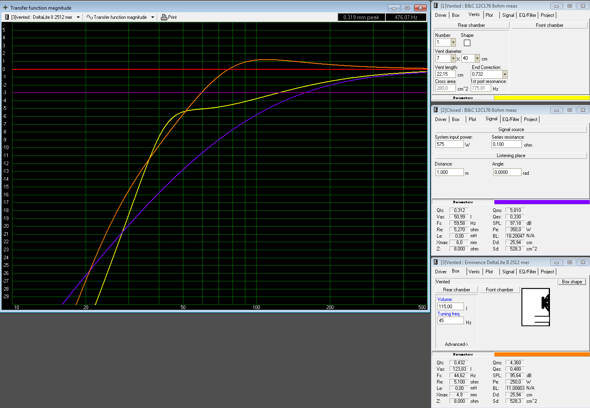Open the Driver tab in [3]Vented Eminence window
The width and height of the screenshot is (590, 408).
point(441,272)
